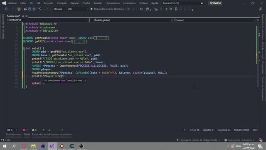Save the current file with disk icon
Screen dimensions: 266x150
pyautogui.click(x=30, y=9)
